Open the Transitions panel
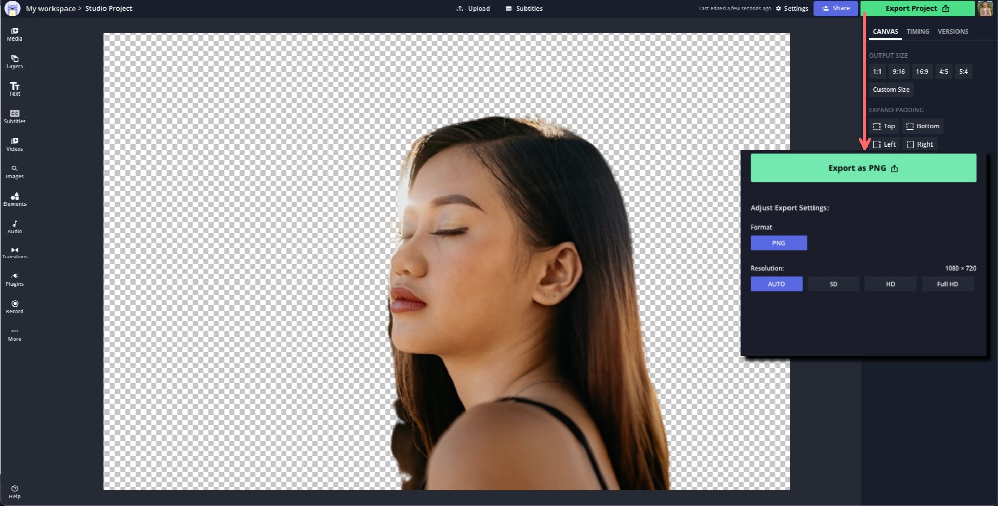The height and width of the screenshot is (506, 998). (15, 253)
